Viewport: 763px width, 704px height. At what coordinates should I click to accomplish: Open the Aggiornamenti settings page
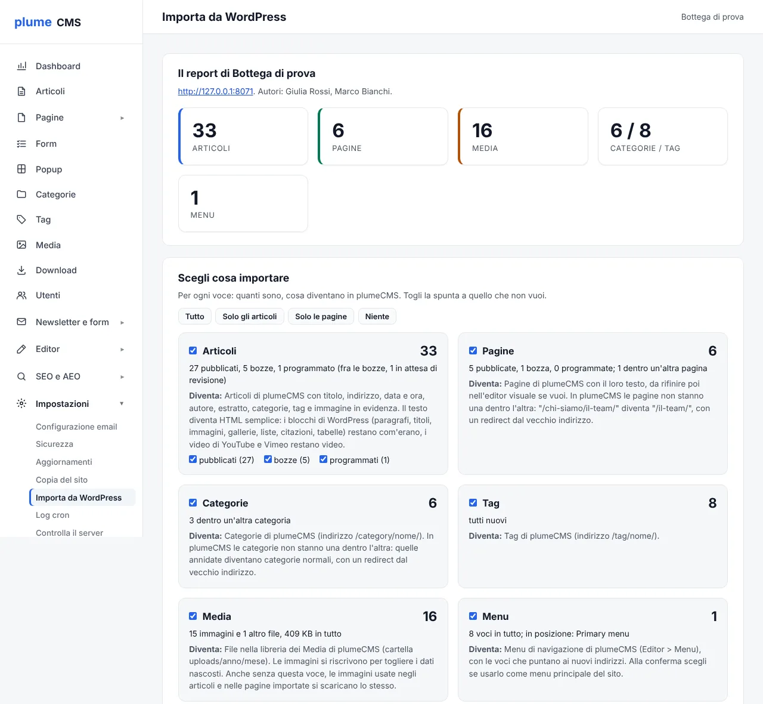(x=64, y=462)
